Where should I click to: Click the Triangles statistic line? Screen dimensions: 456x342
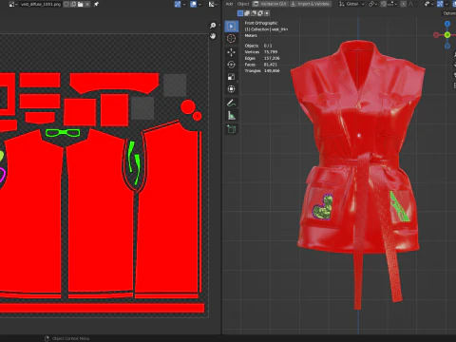[262, 70]
